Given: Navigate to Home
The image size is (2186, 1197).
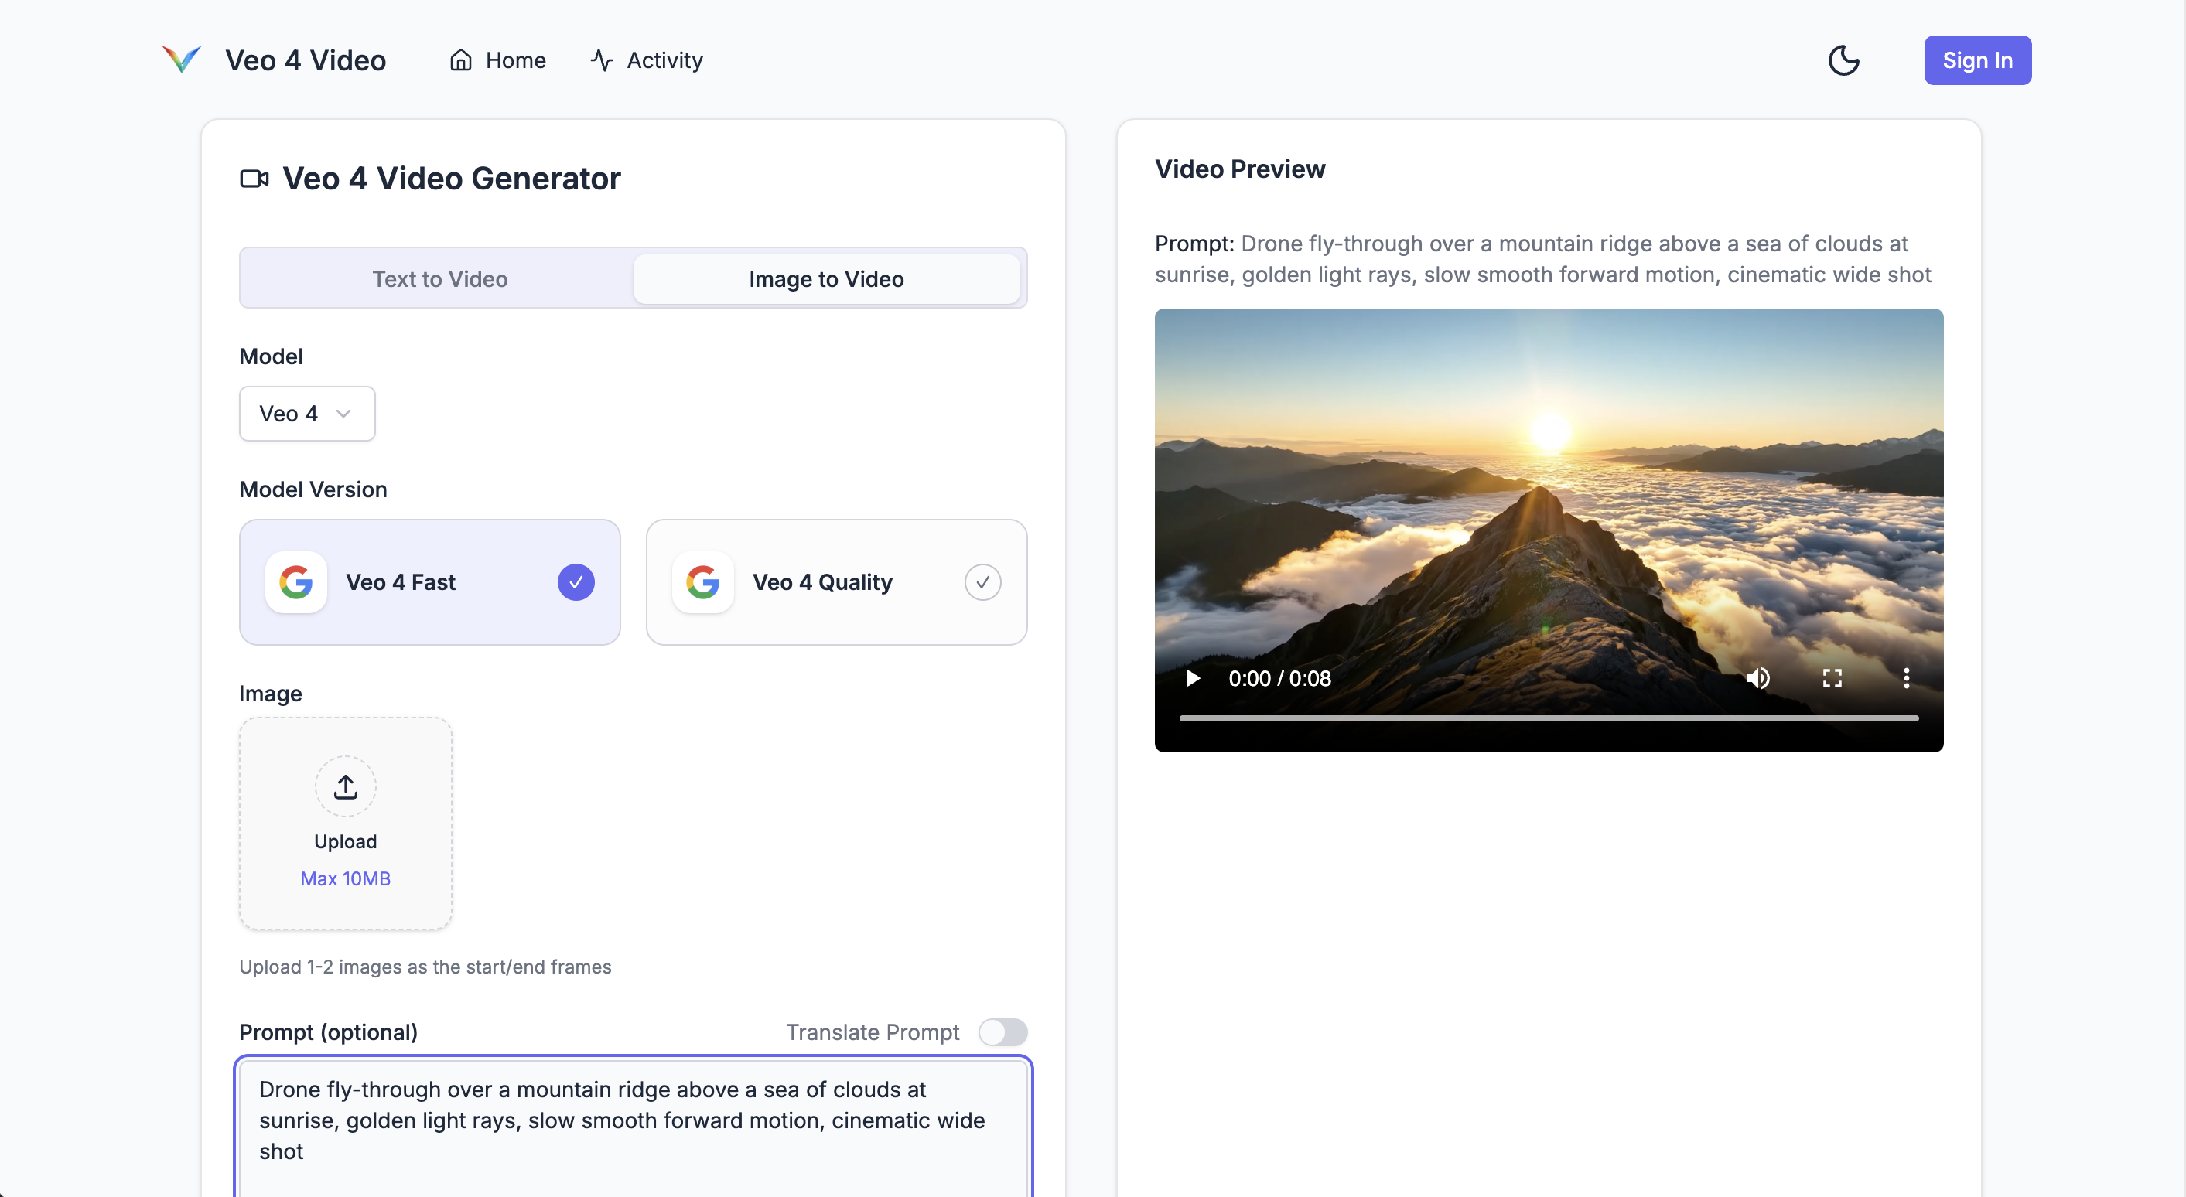Looking at the screenshot, I should point(497,60).
